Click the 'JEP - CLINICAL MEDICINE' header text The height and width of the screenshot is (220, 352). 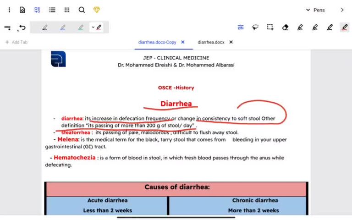tap(176, 58)
